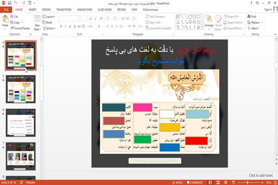This screenshot has height=185, width=278.
Task: Switch to the INSERT tab
Action: 32,10
